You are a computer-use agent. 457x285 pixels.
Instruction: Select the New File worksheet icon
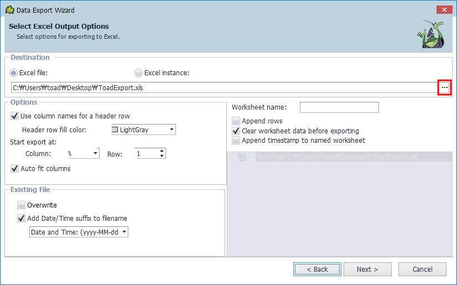[x=242, y=157]
